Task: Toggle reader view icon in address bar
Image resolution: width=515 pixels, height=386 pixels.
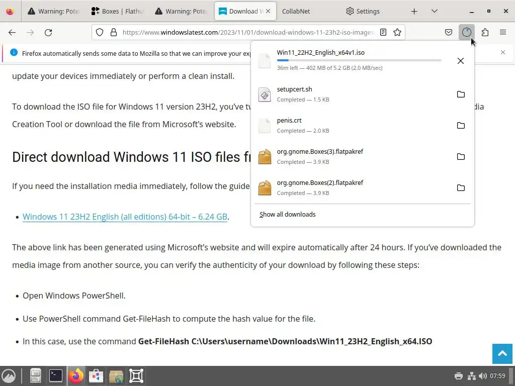Action: (383, 32)
